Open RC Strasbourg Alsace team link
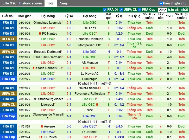189x140 pixels. click(x=48, y=99)
